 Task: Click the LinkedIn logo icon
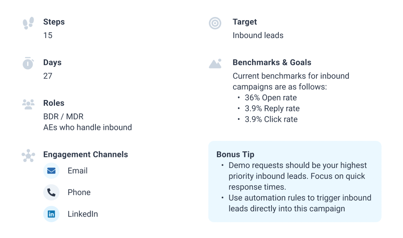(51, 214)
